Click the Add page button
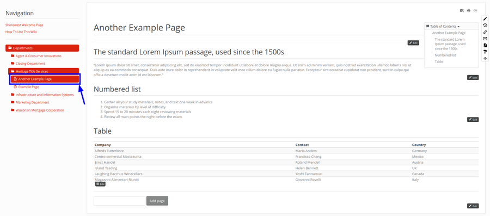 157,201
